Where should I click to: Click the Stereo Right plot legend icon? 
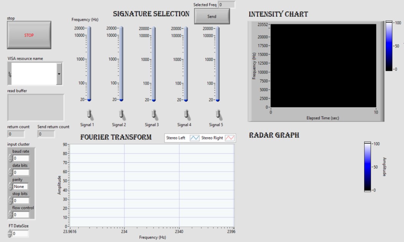tap(229, 138)
